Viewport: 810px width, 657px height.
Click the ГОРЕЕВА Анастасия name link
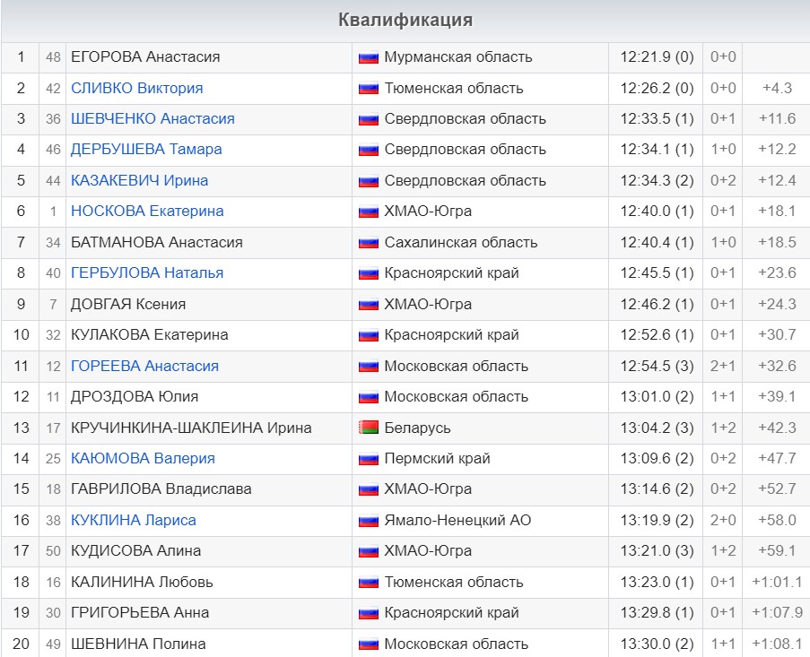(x=144, y=366)
